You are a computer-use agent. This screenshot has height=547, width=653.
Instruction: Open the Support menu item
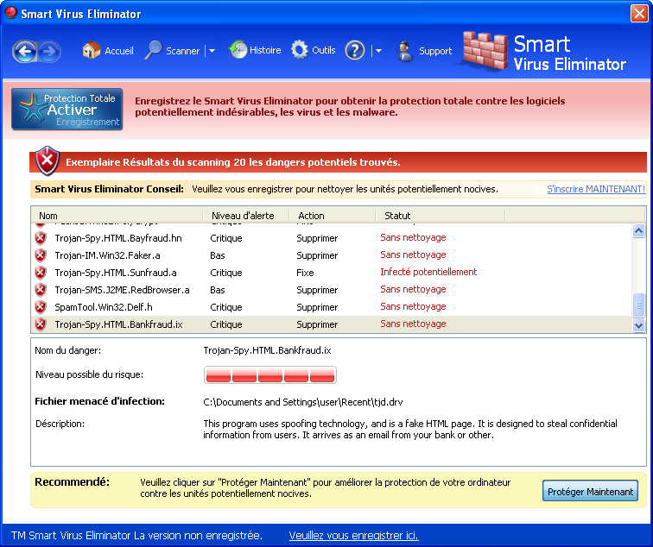pos(435,51)
